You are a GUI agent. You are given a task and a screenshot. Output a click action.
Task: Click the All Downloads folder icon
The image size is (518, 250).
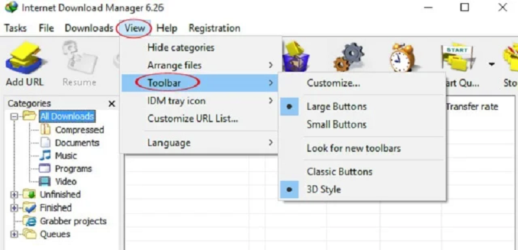(x=29, y=116)
